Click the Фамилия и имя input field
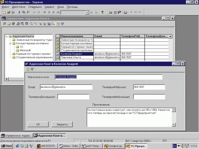Image resolution: width=199 pixels, height=149 pixels. (x=109, y=77)
